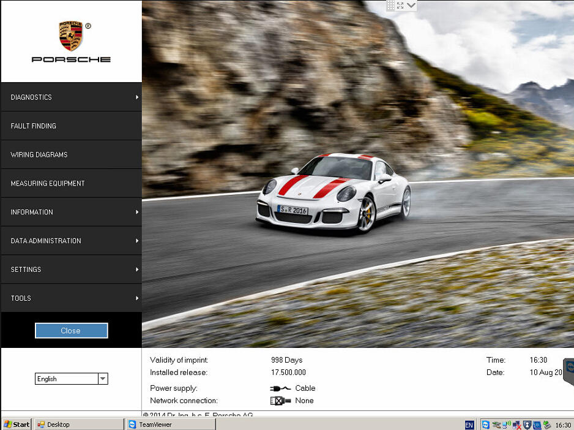Open the Measuring Equipment menu item
574x430 pixels.
(x=48, y=184)
